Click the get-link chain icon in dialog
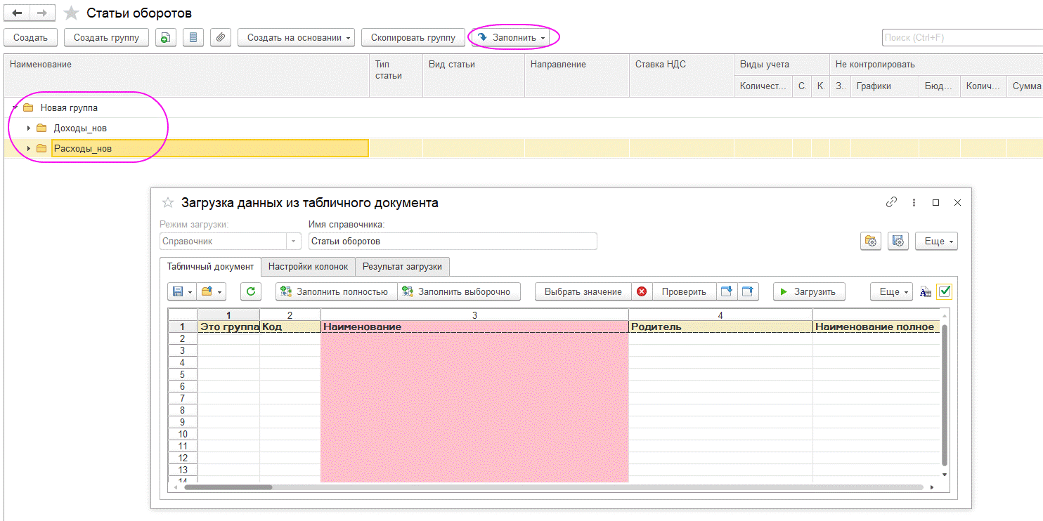Viewport: 1043px width, 521px height. pos(891,202)
